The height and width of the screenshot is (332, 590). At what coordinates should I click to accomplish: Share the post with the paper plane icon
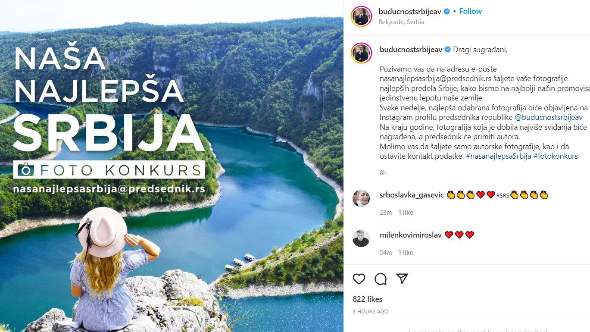(402, 279)
